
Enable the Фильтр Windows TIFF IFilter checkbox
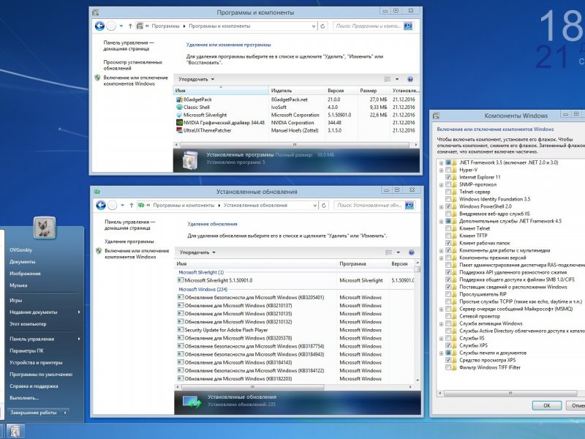click(448, 368)
